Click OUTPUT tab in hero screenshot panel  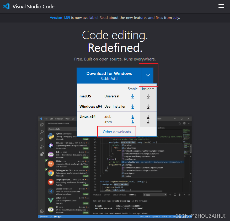click(x=107, y=195)
